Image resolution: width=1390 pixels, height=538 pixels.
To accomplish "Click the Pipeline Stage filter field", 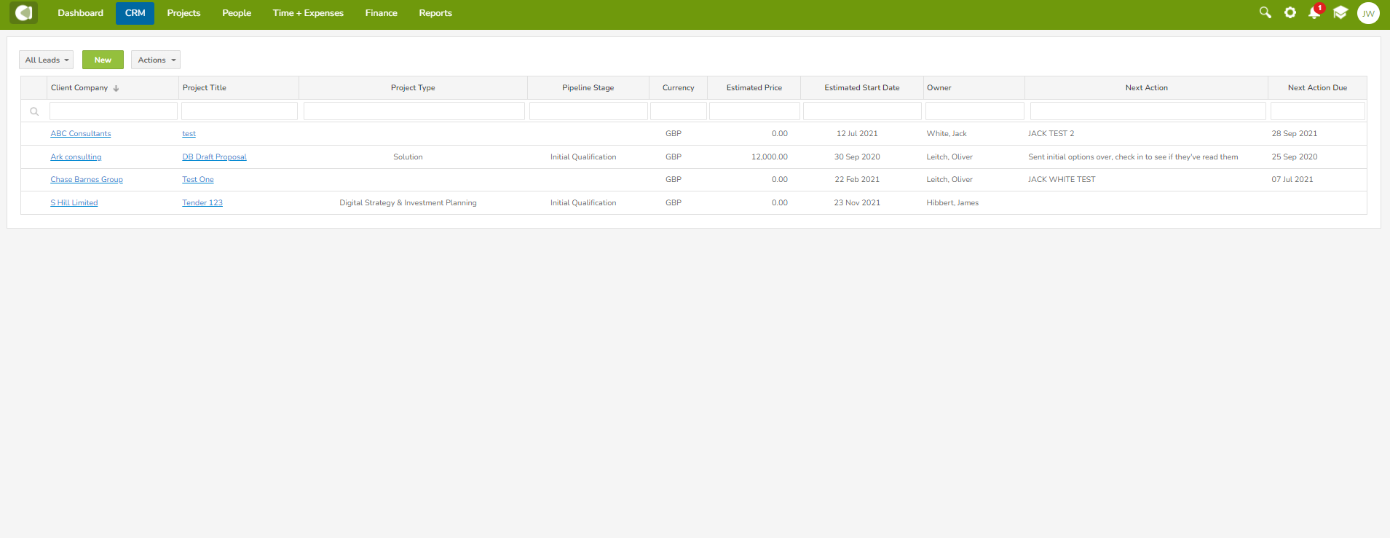I will (588, 111).
